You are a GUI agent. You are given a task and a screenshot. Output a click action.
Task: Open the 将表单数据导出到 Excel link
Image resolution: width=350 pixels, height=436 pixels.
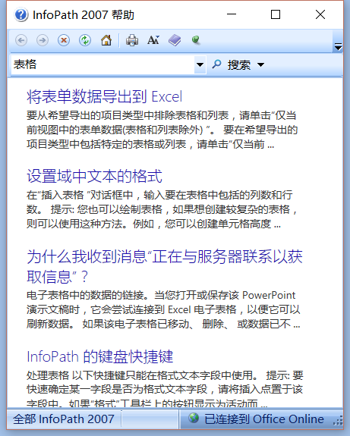[105, 97]
